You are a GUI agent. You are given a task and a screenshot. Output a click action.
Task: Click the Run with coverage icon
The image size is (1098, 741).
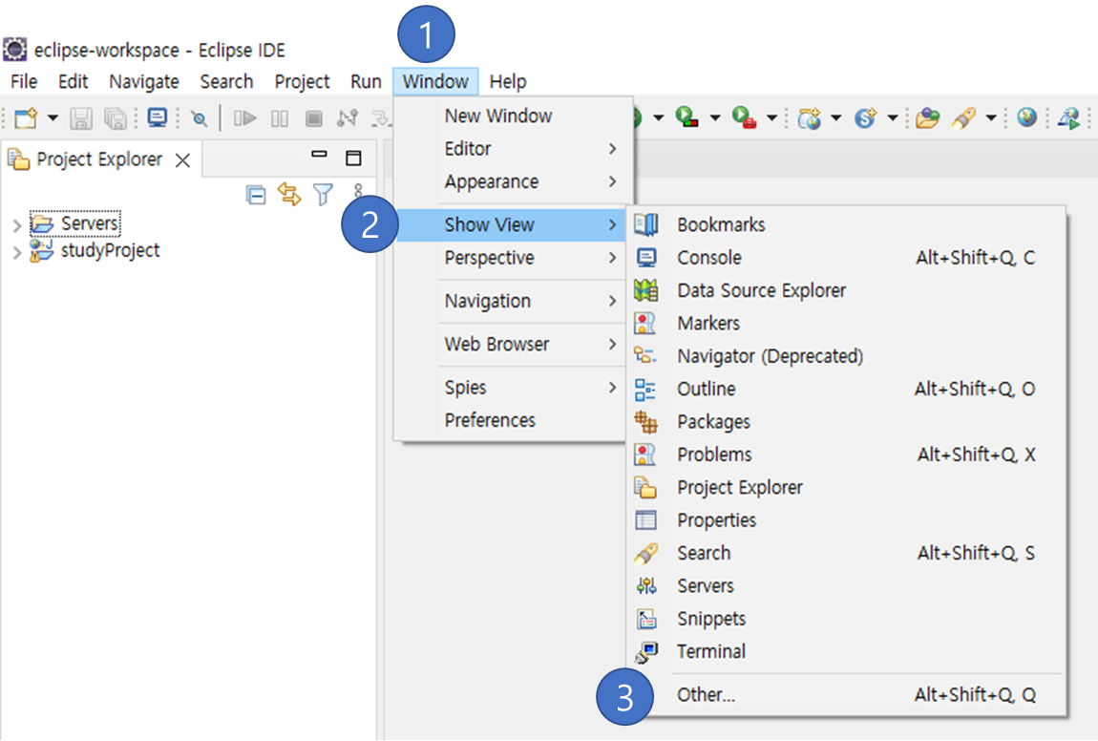click(x=686, y=116)
